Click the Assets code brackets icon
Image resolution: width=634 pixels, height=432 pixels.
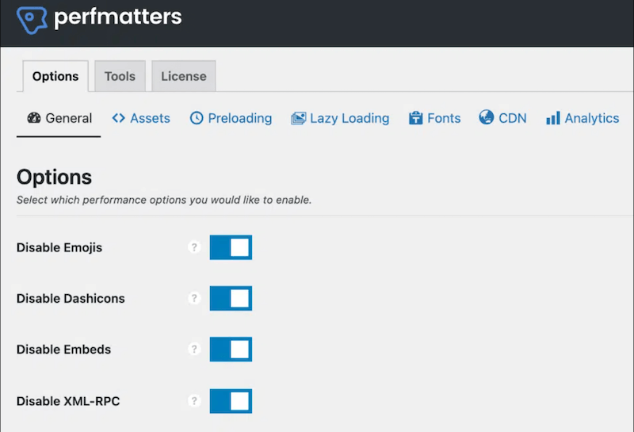[x=118, y=117]
